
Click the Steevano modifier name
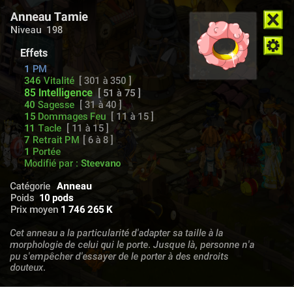click(x=101, y=163)
